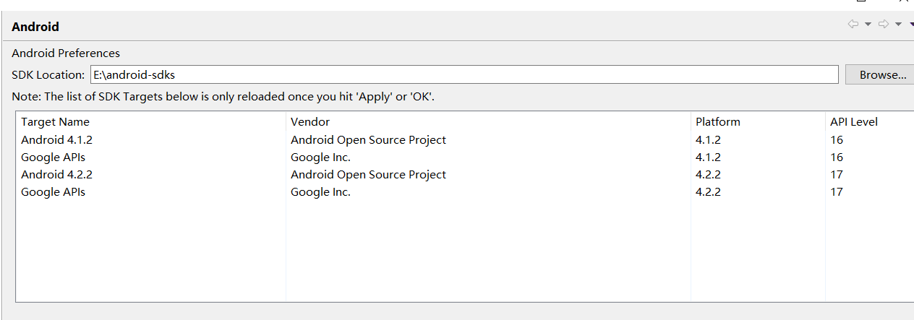Sort by the Target Name column header

56,122
